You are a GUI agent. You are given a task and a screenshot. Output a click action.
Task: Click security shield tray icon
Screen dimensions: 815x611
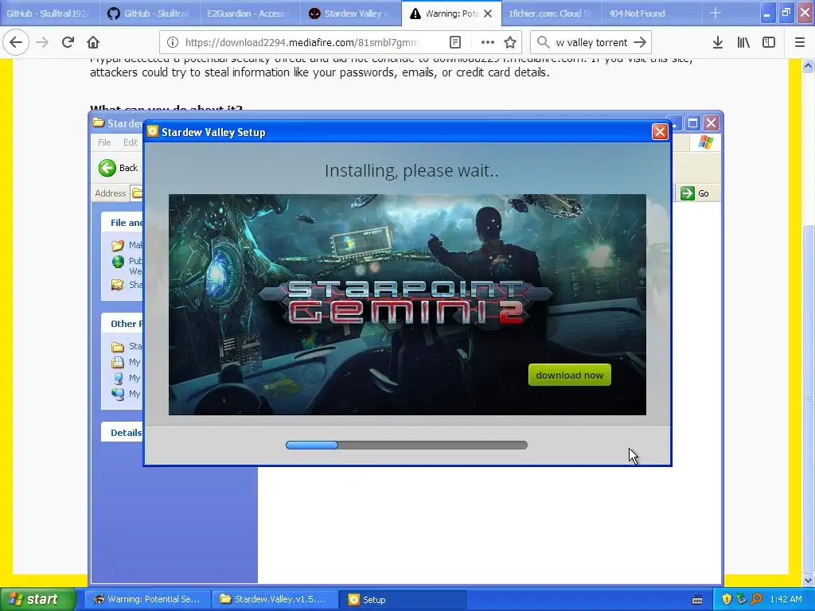pos(727,600)
